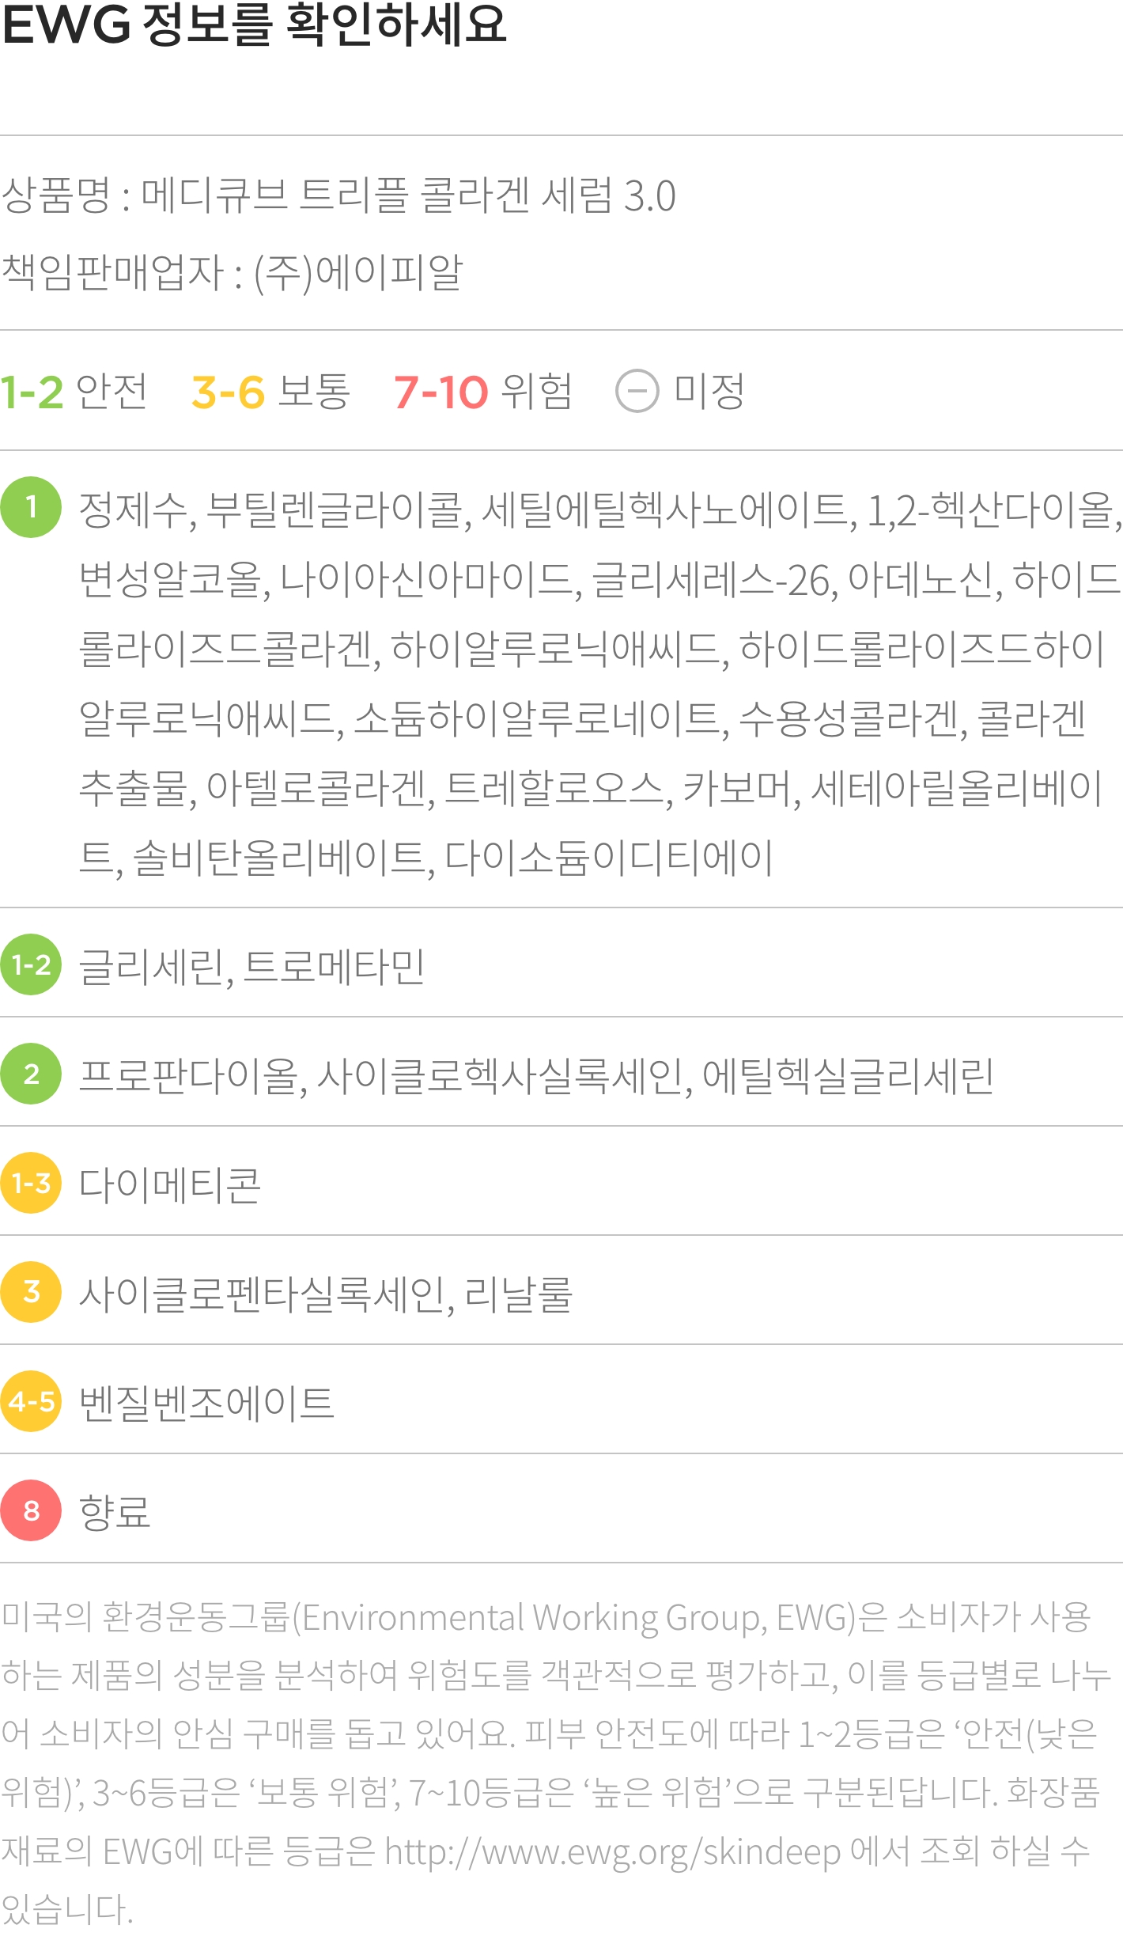Click the 사이클로펜타실록세인, 리날룰 row
This screenshot has width=1123, height=1940.
[x=561, y=1292]
